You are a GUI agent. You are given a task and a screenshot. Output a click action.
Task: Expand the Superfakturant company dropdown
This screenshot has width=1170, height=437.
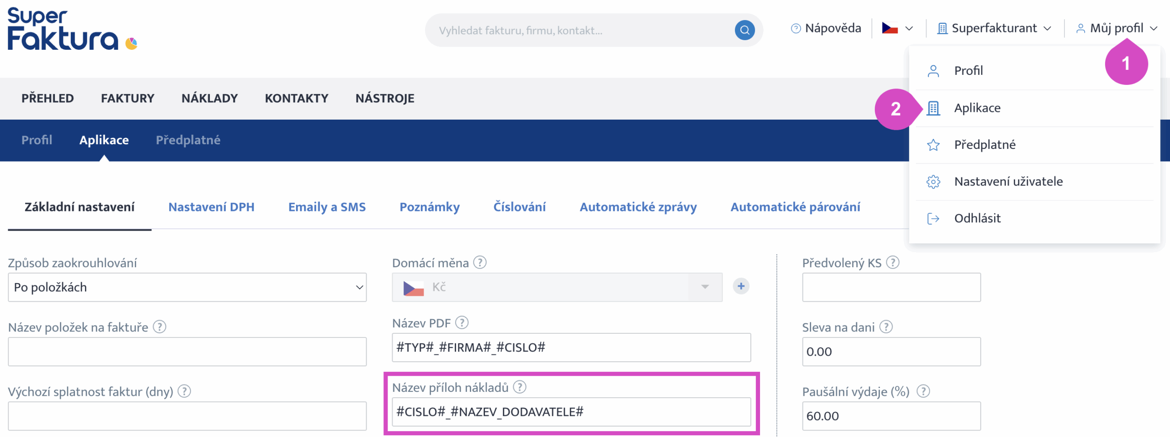pyautogui.click(x=994, y=28)
